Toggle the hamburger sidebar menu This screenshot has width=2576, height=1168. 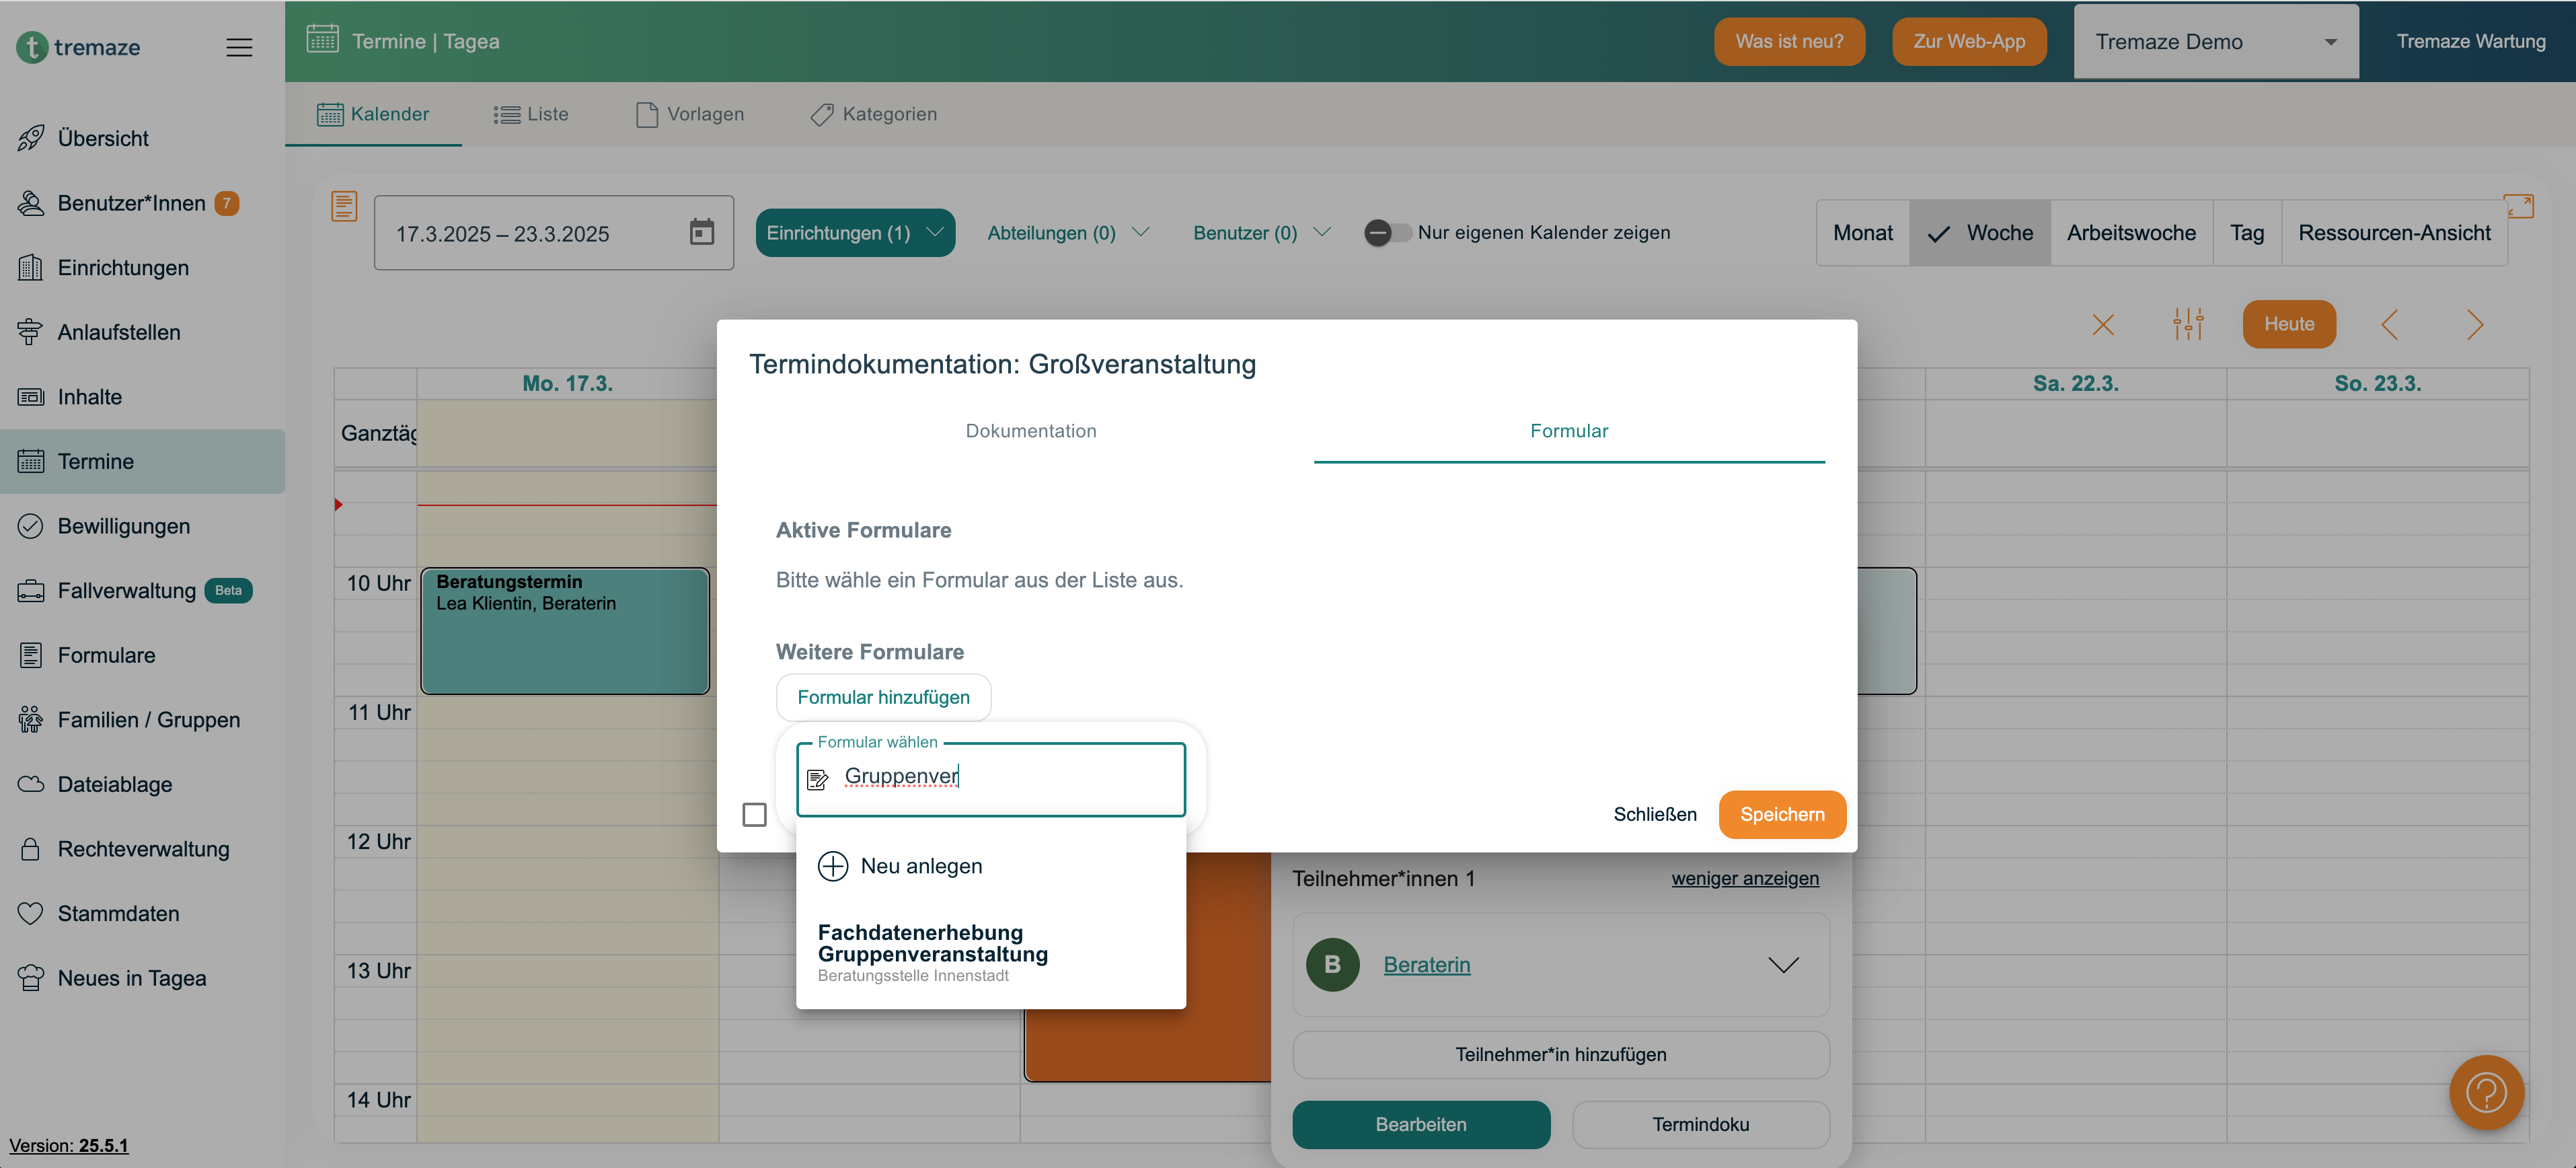(x=239, y=47)
